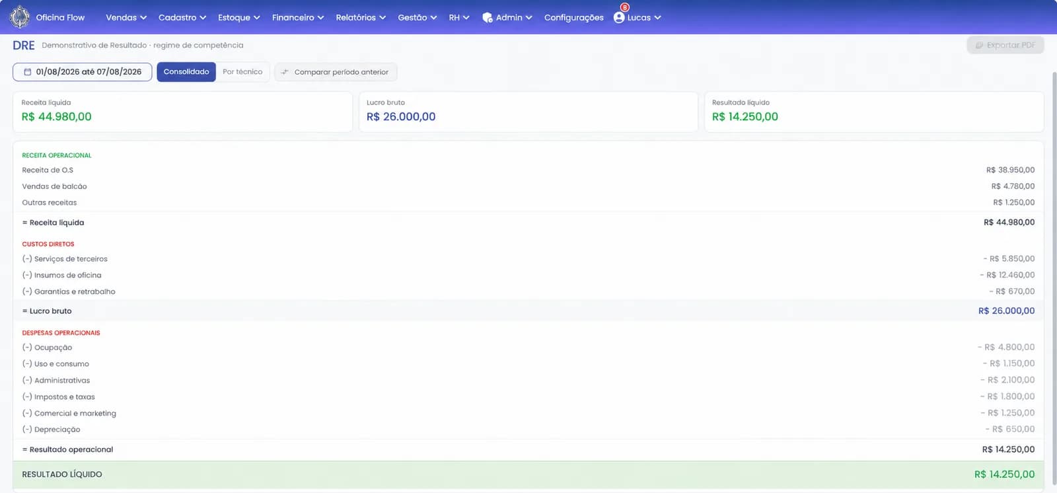The width and height of the screenshot is (1057, 493).
Task: Select the Impostos e taxas row
Action: click(528, 397)
